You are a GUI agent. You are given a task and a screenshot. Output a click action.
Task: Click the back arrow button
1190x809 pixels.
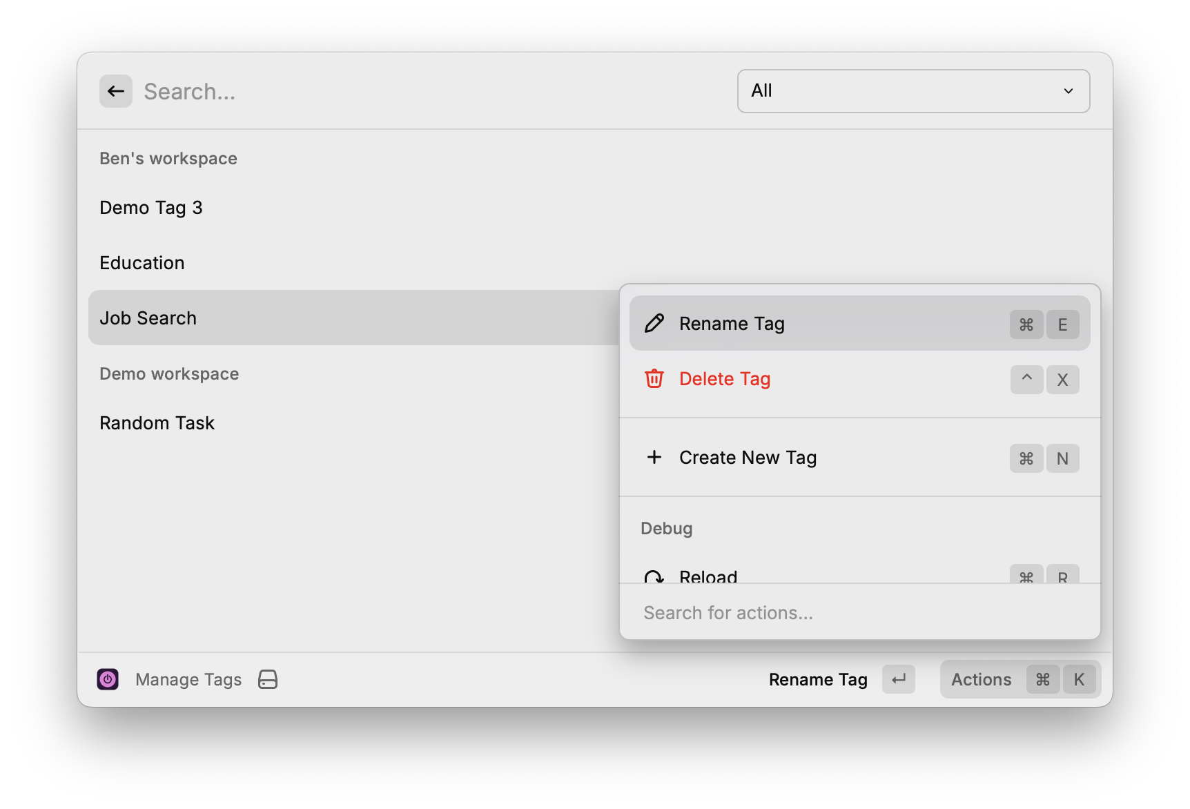tap(116, 91)
